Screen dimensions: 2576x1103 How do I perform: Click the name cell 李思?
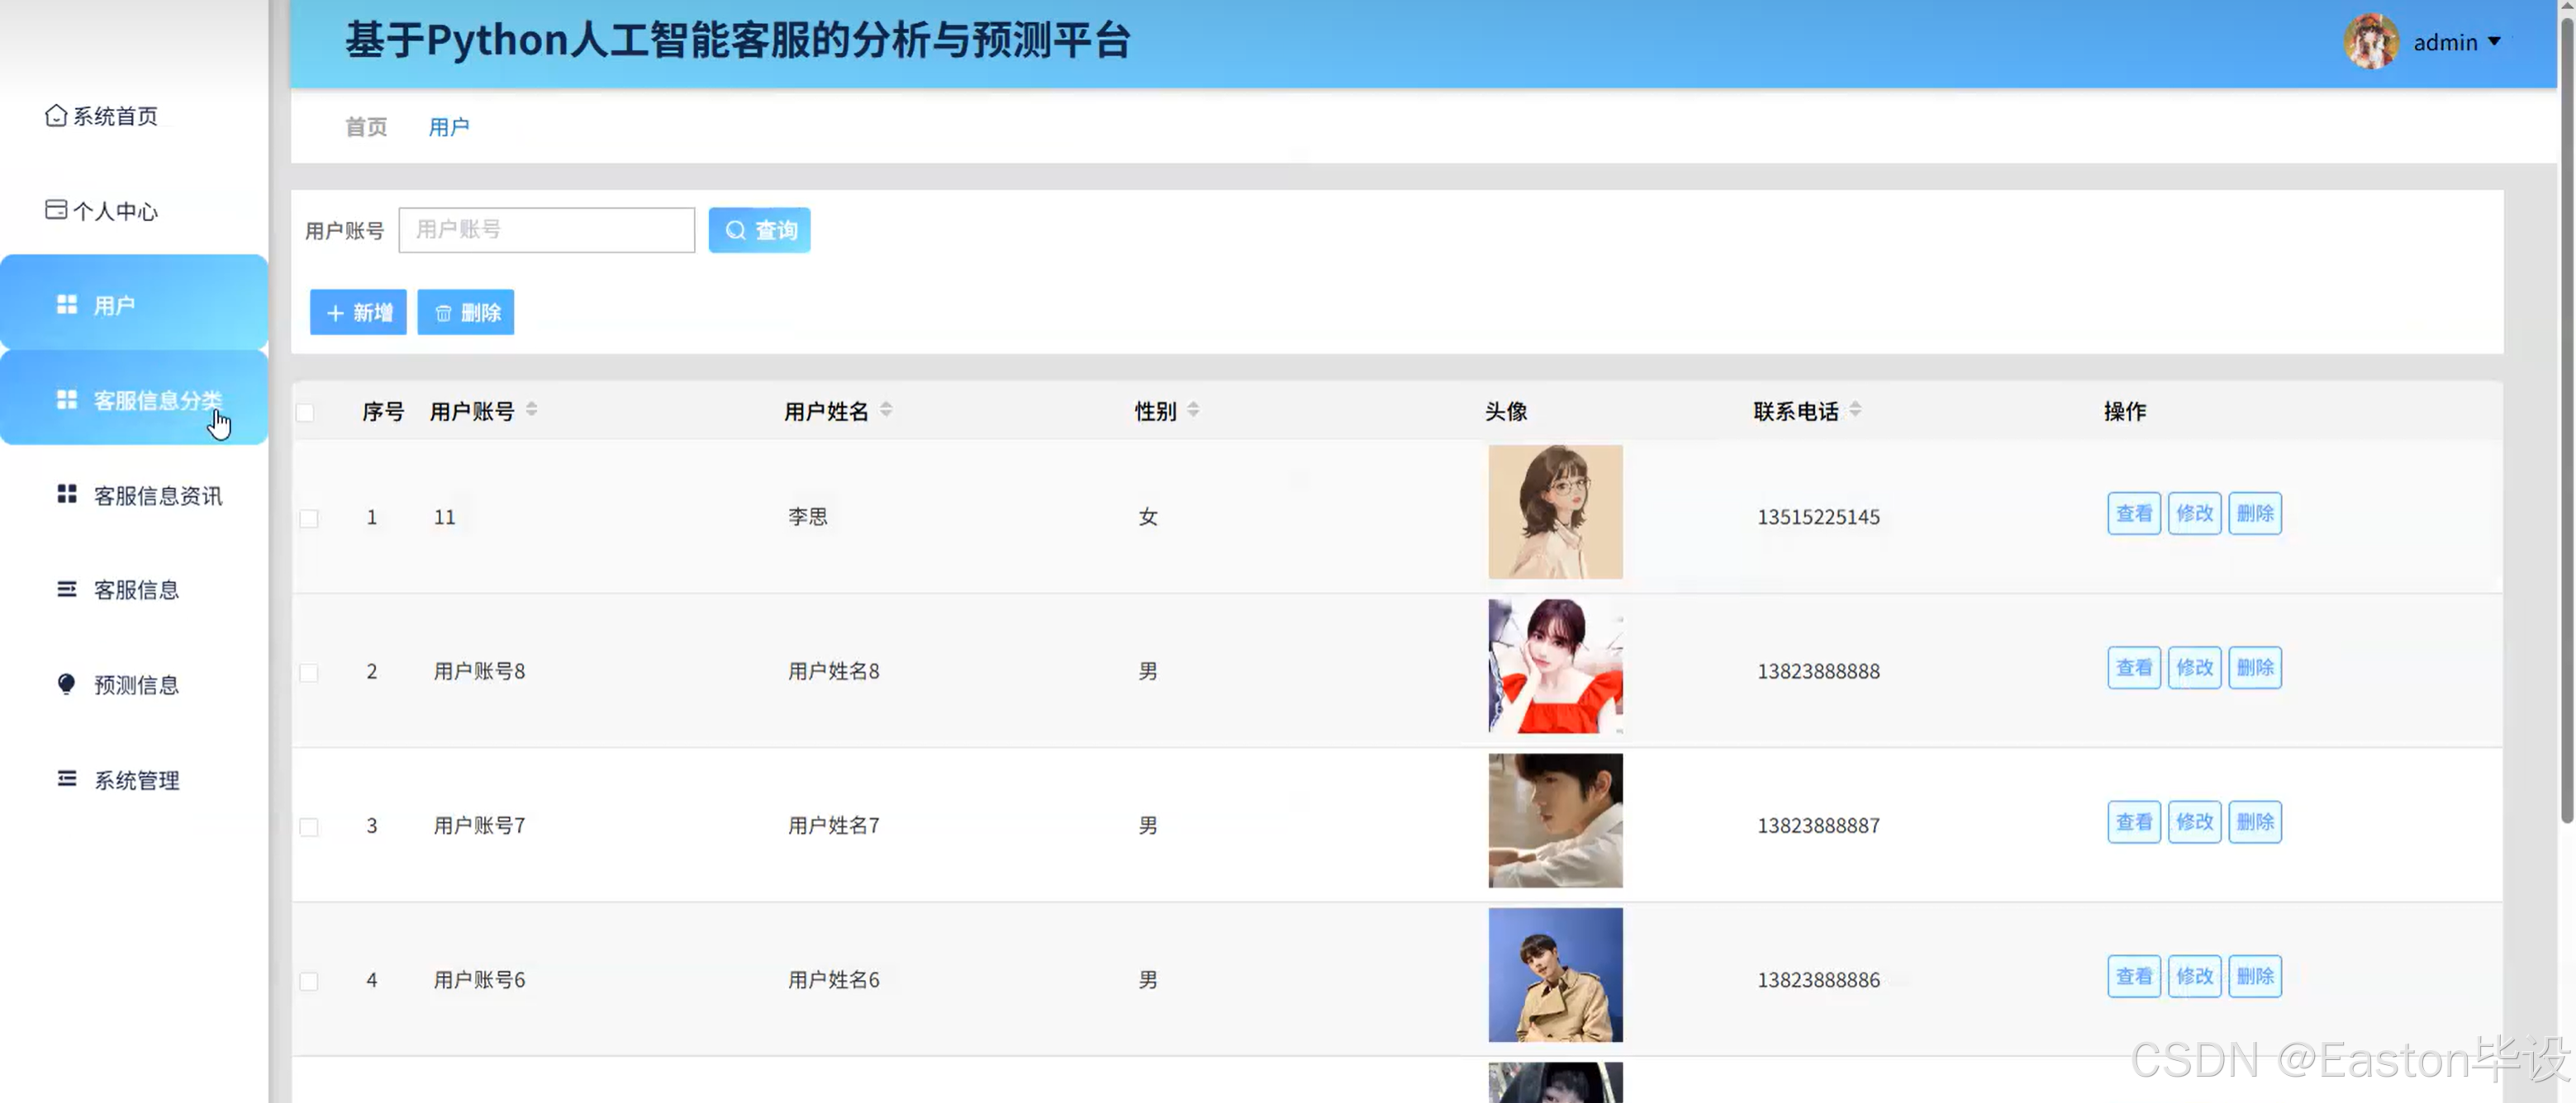[808, 517]
